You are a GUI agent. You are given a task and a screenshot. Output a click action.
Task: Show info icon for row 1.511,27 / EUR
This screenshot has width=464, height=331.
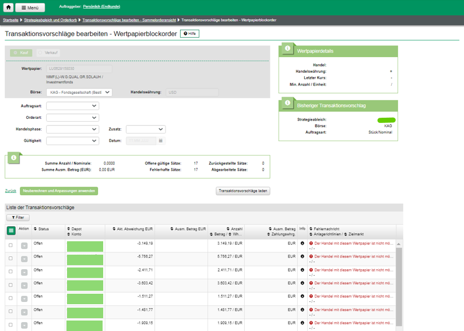[x=302, y=296]
